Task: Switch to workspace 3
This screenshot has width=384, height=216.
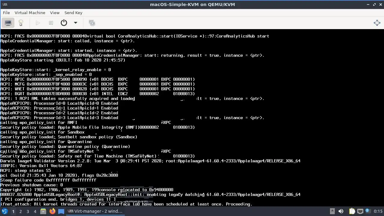Action: 28,211
